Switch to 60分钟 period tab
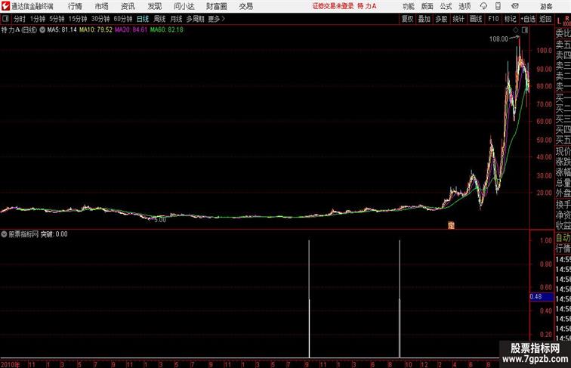571x368 pixels. [123, 19]
